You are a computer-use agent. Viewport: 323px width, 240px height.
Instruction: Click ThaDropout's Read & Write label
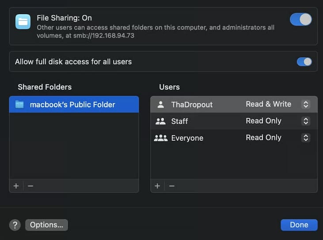point(268,104)
